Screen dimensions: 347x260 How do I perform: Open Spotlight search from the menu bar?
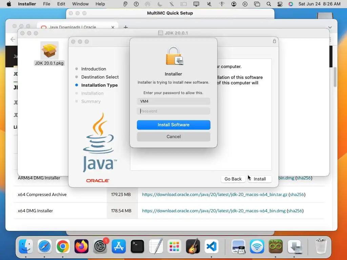(x=269, y=4)
